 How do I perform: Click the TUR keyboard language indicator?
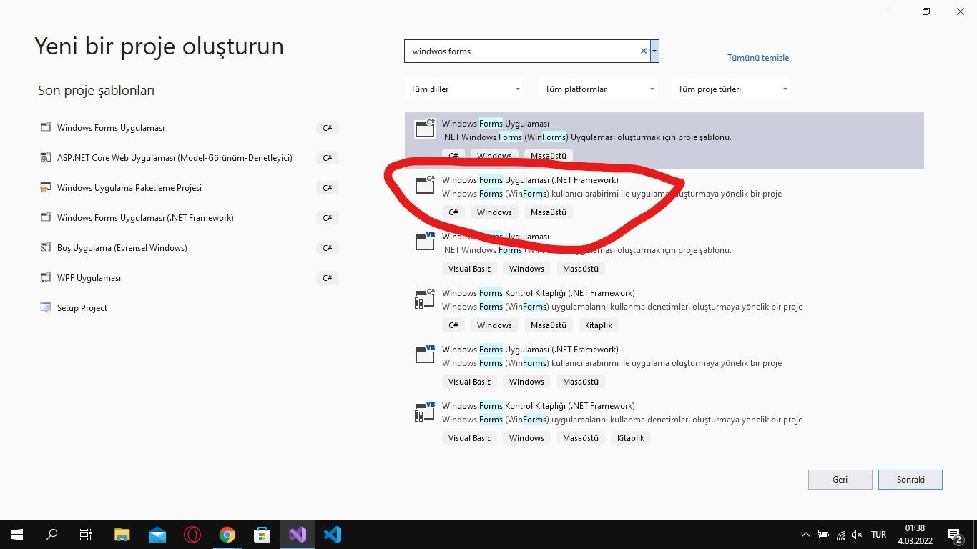879,535
